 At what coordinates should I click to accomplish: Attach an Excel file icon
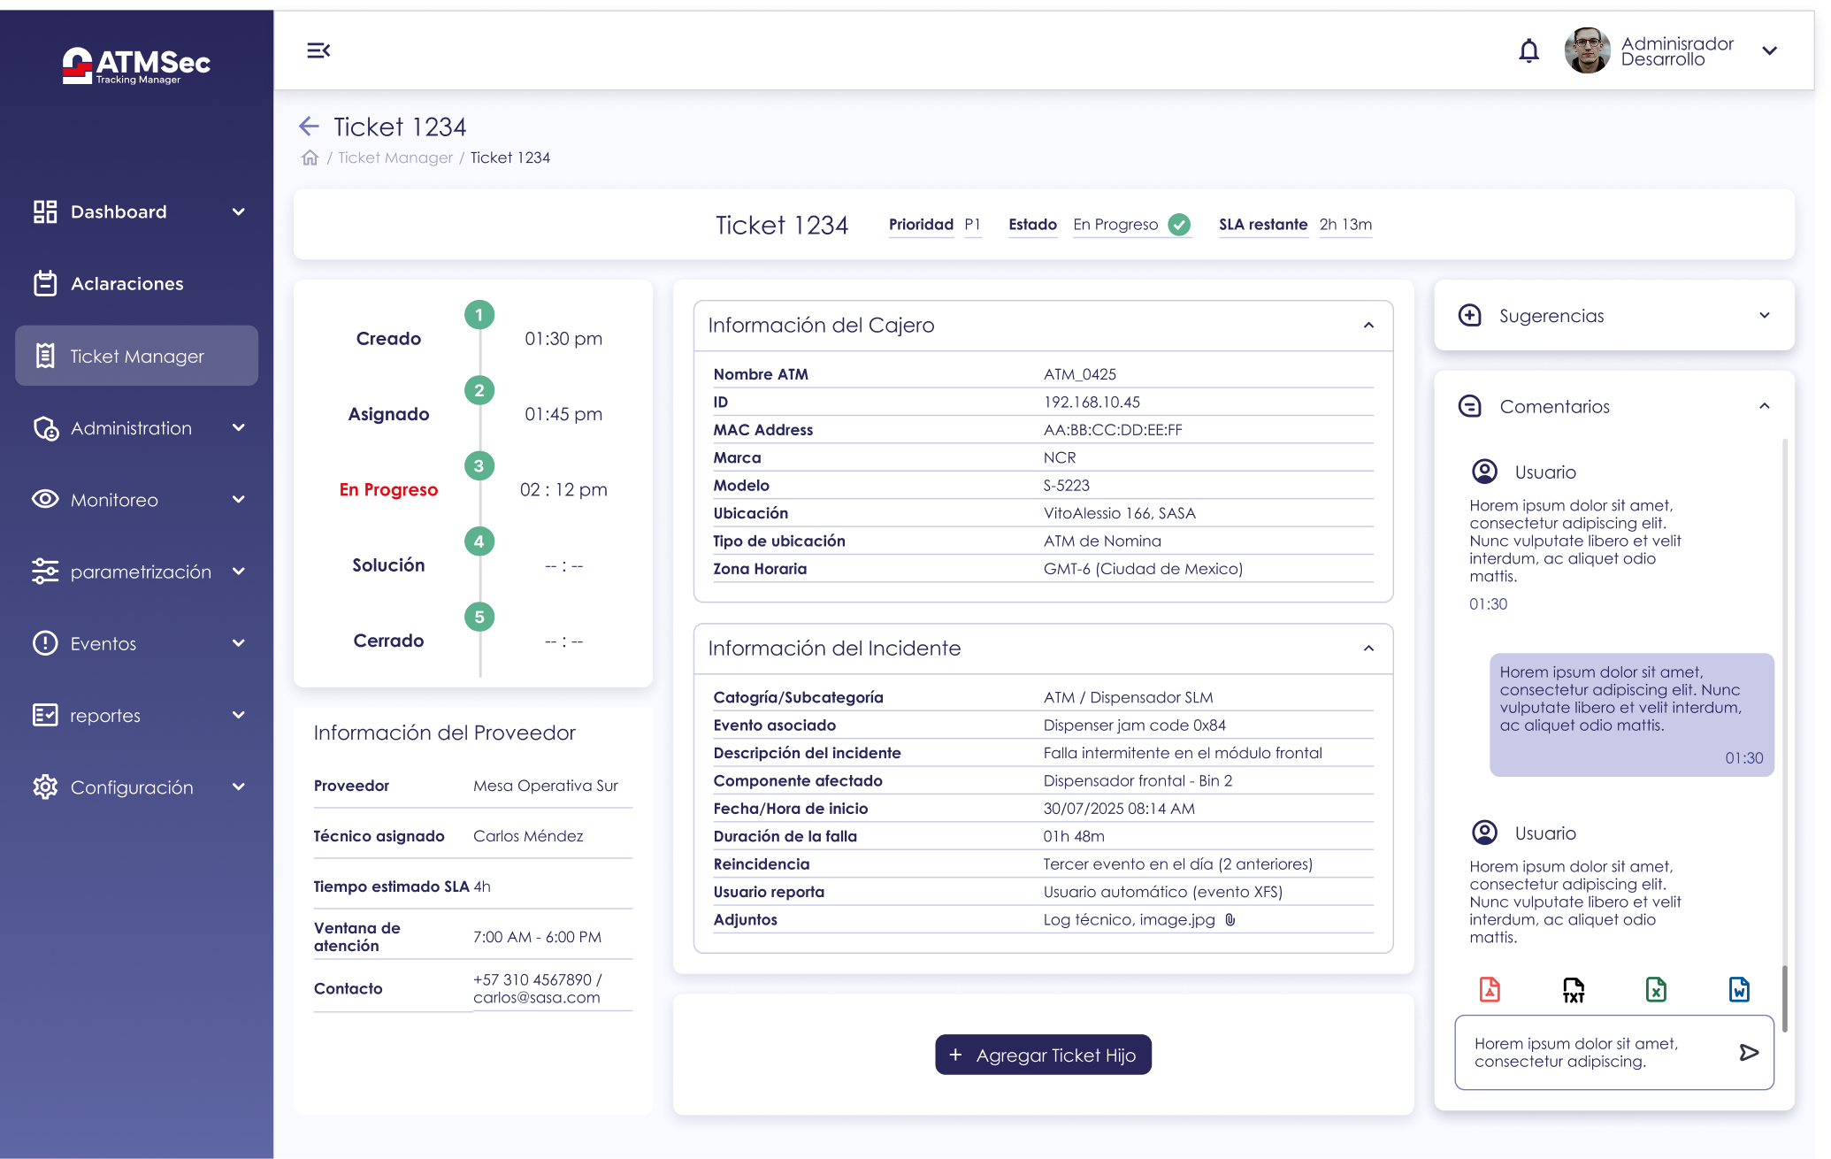(x=1656, y=989)
